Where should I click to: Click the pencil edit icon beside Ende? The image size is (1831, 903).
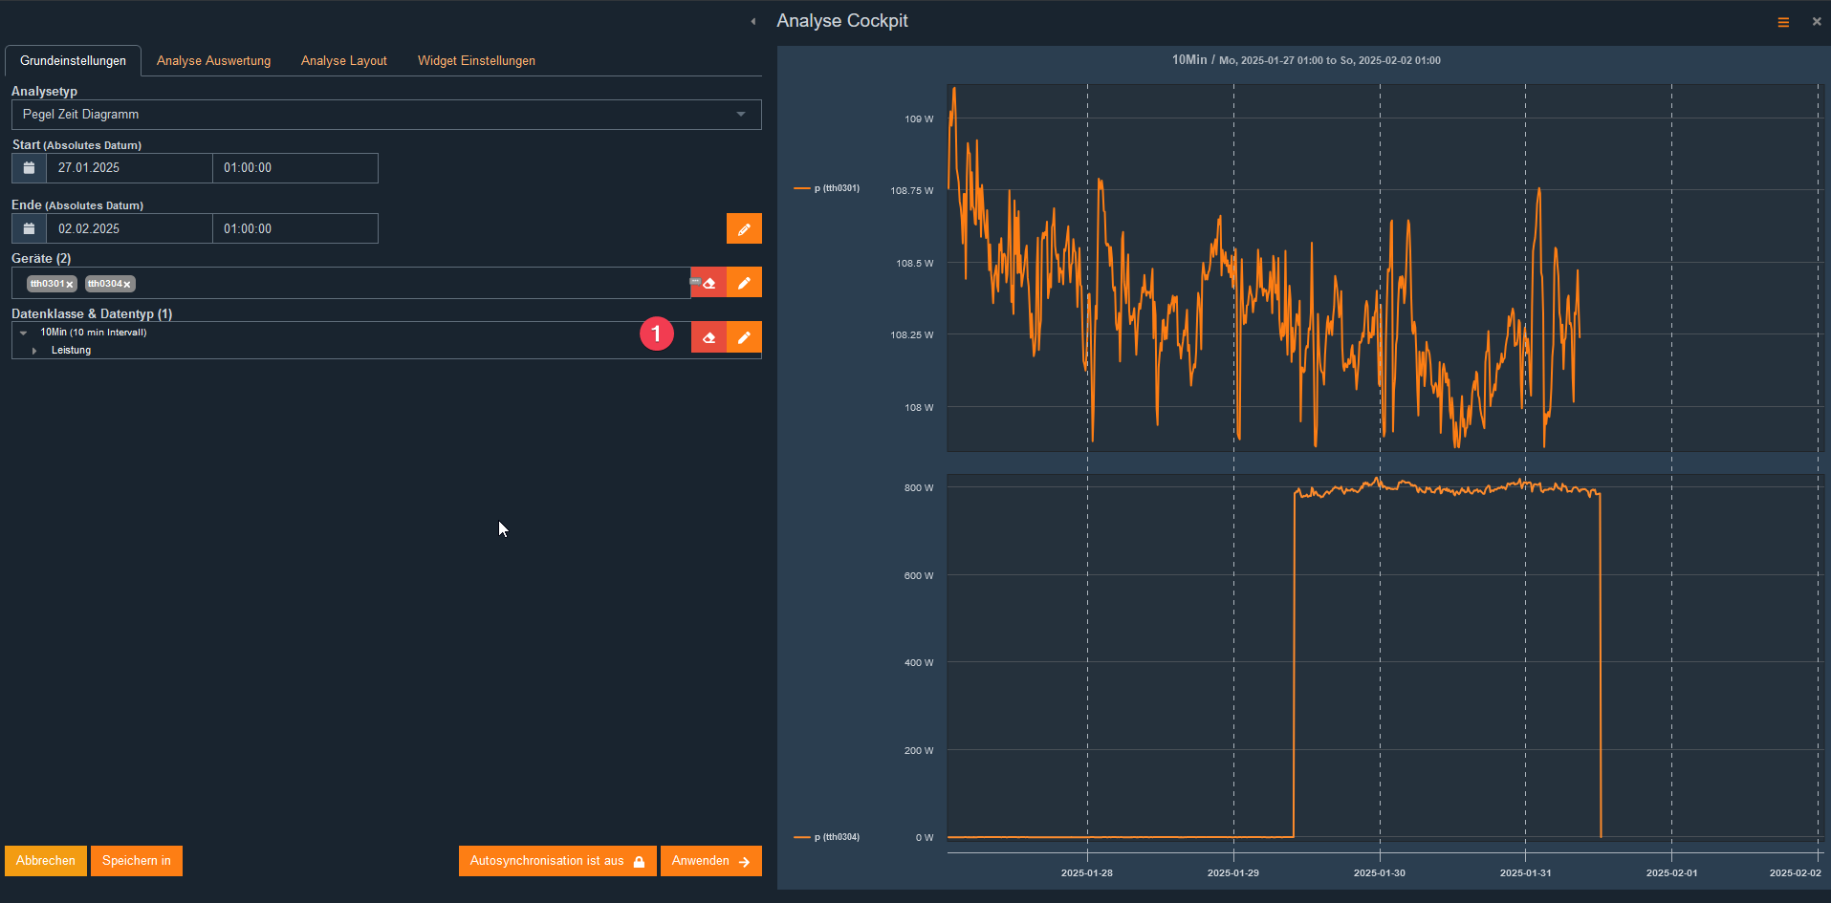tap(744, 229)
